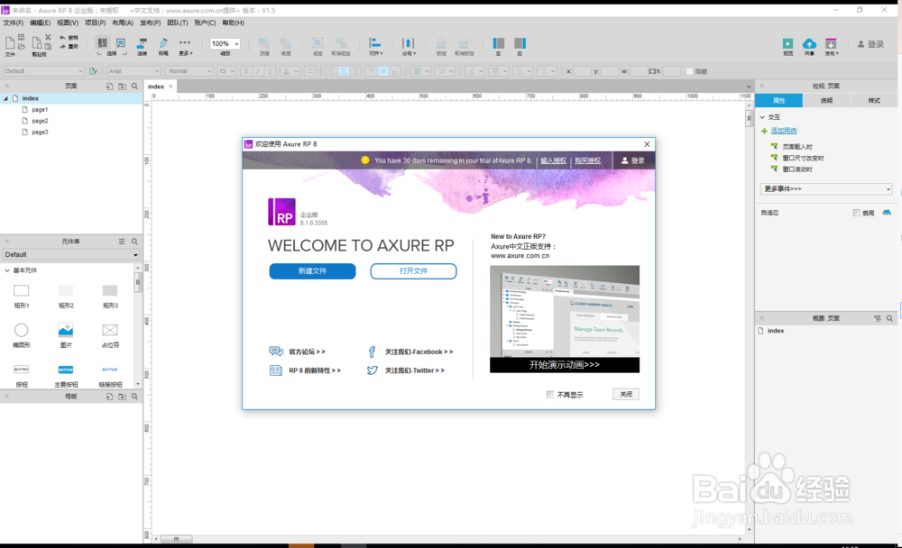Click the 关闭 button in welcome dialog
Viewport: 902px width, 548px height.
[x=626, y=395]
